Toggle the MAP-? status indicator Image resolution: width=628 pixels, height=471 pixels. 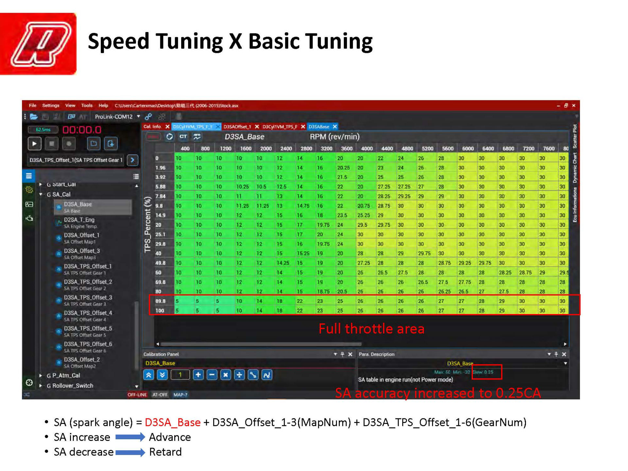click(x=180, y=395)
